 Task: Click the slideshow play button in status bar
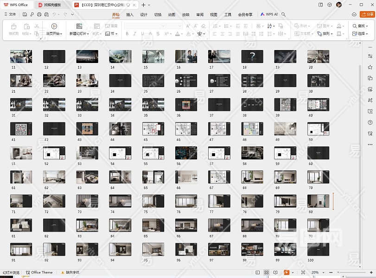tap(287, 272)
